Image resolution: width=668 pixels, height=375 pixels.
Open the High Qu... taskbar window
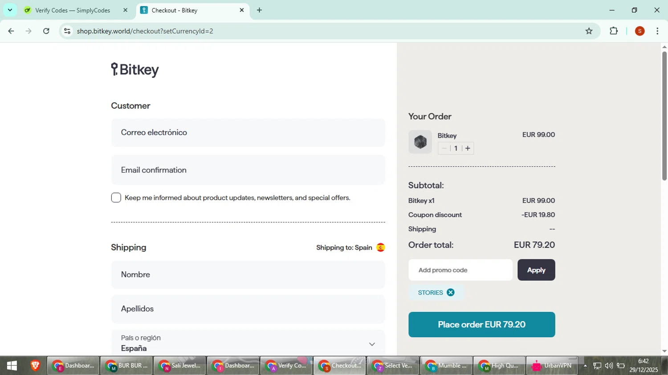[499, 366]
